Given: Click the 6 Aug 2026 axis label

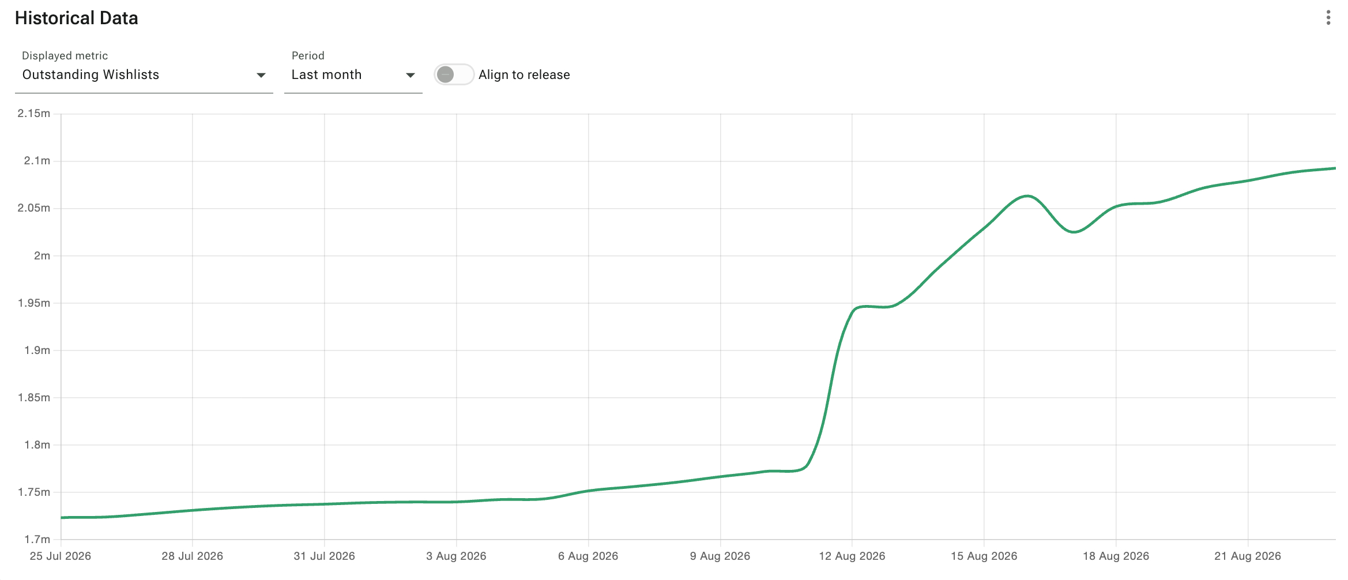Looking at the screenshot, I should point(588,556).
